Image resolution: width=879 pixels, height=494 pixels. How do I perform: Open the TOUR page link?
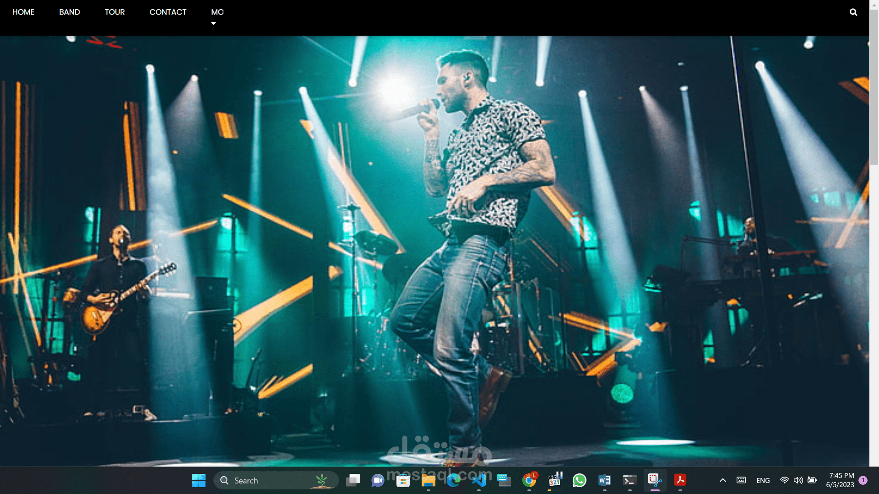(114, 12)
